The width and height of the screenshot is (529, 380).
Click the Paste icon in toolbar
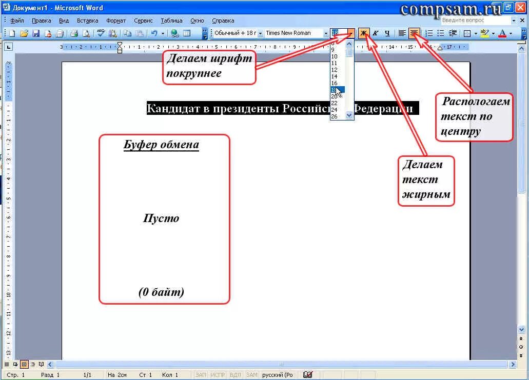[140, 33]
